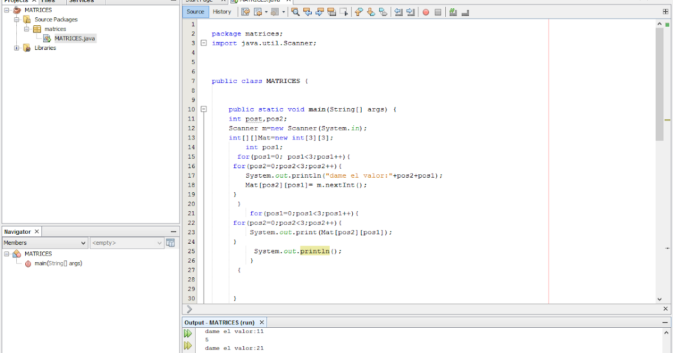This screenshot has height=353, width=673.
Task: Start macro recording with the red circle
Action: coord(425,12)
